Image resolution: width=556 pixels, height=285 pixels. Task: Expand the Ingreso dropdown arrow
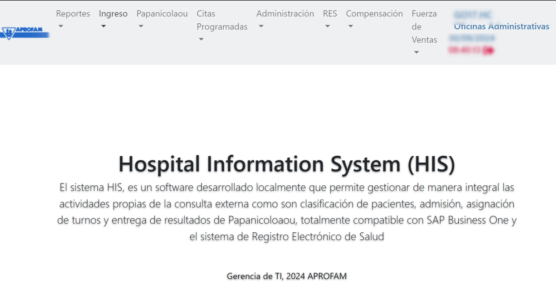104,26
